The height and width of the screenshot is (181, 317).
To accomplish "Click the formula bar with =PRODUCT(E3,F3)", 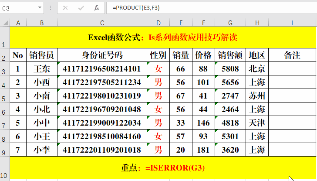I will click(212, 8).
